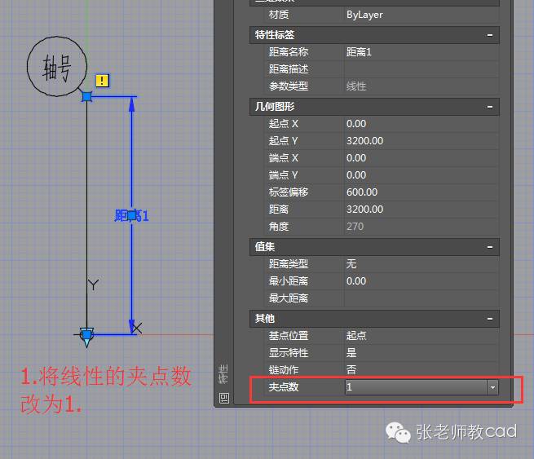Select the blue grip at the axis top
The image size is (534, 459).
[87, 97]
